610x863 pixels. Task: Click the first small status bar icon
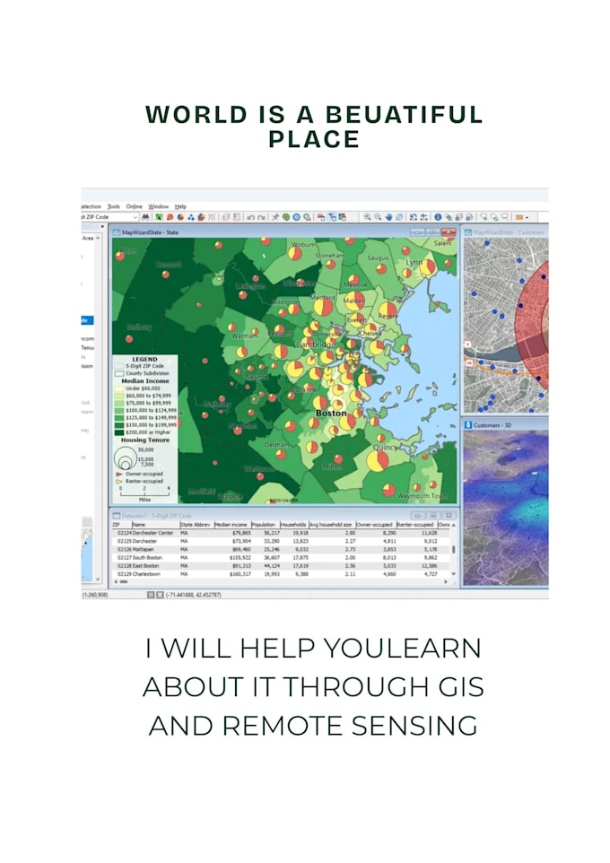tap(151, 595)
